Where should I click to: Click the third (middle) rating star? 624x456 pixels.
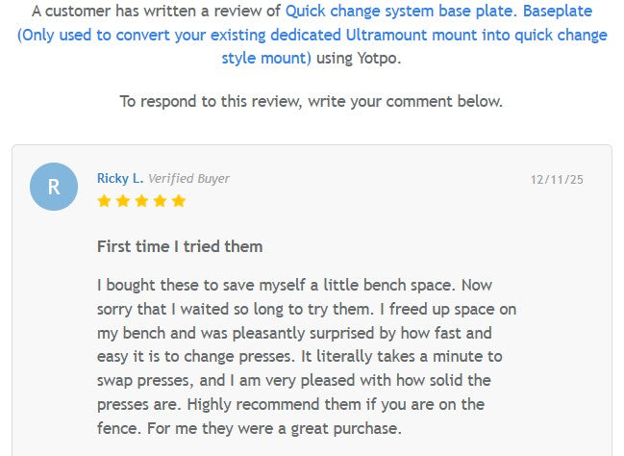(x=140, y=201)
